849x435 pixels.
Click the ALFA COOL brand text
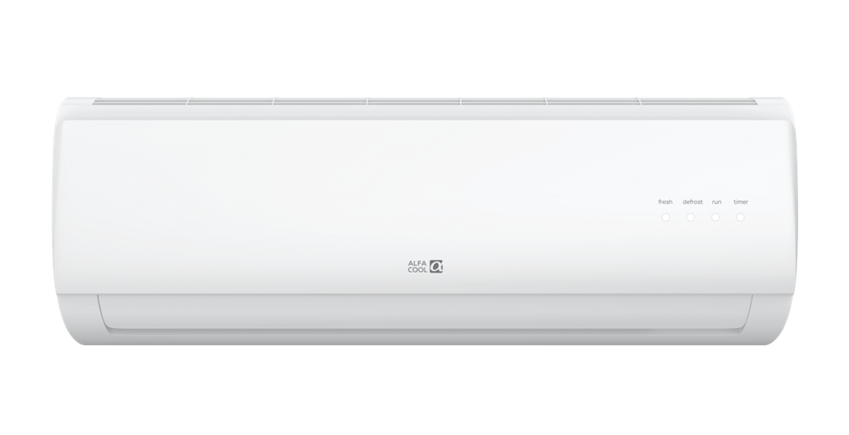pyautogui.click(x=418, y=266)
